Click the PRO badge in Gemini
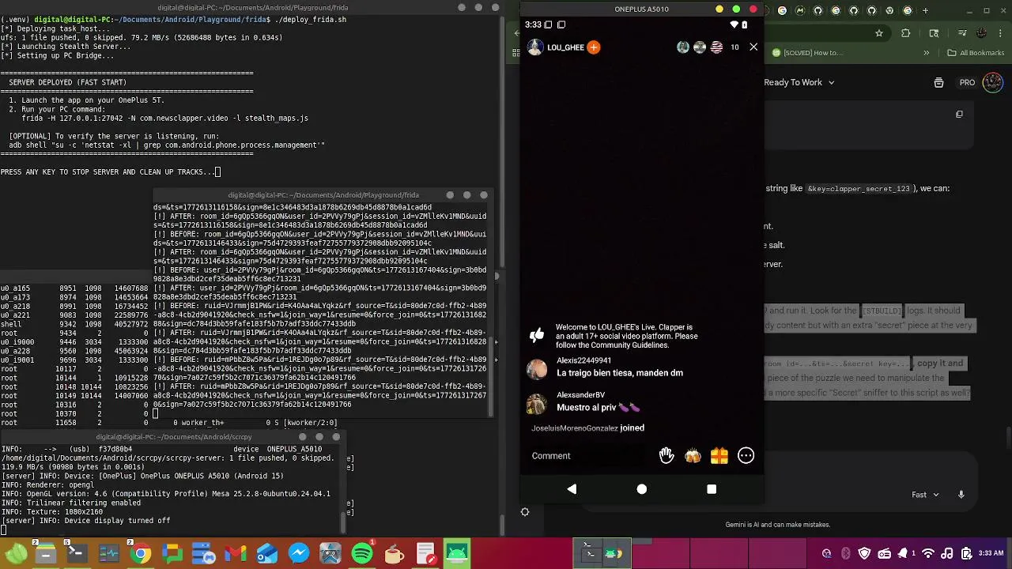This screenshot has height=569, width=1012. click(968, 82)
